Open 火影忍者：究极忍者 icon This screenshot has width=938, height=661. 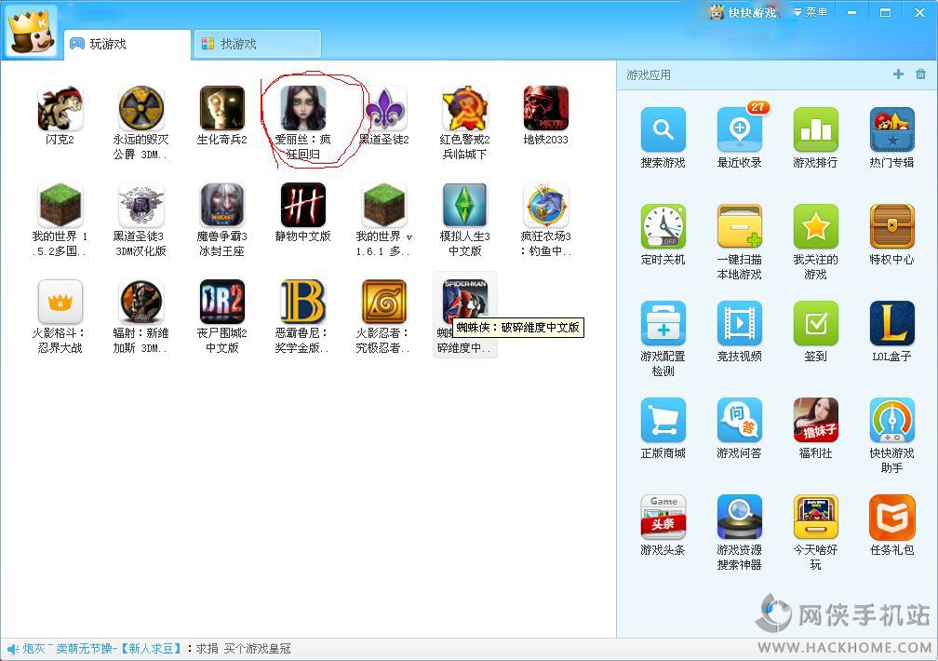point(384,302)
